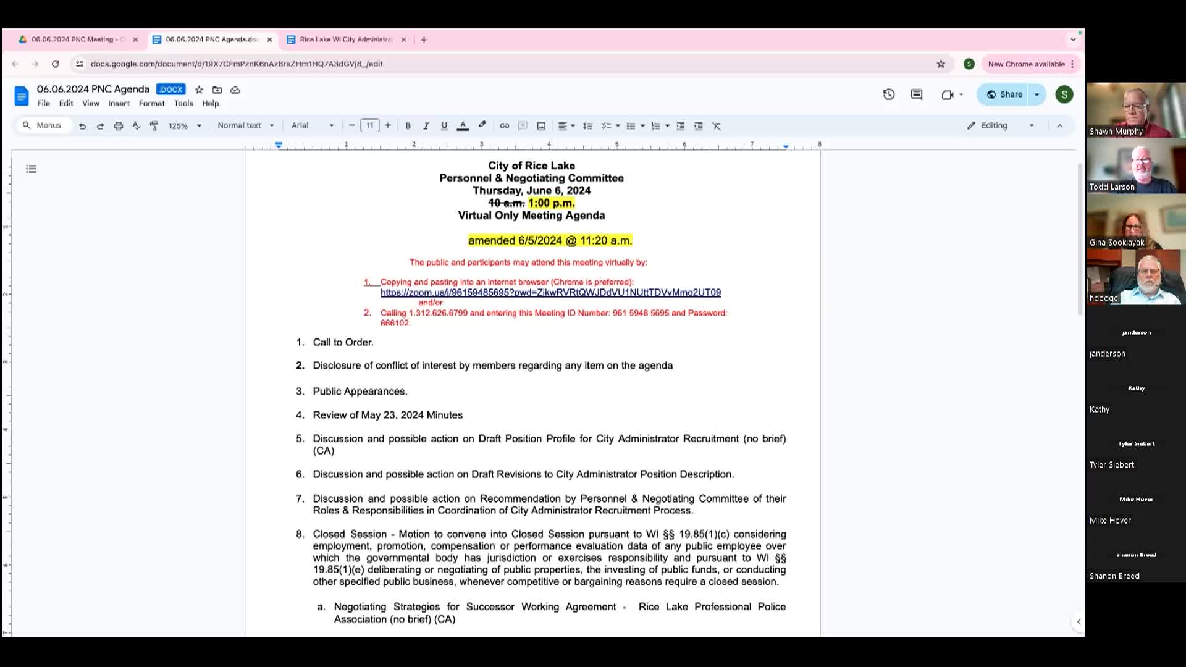This screenshot has height=667, width=1186.
Task: Switch to the PNC Meeting Drive tab
Action: pyautogui.click(x=78, y=40)
